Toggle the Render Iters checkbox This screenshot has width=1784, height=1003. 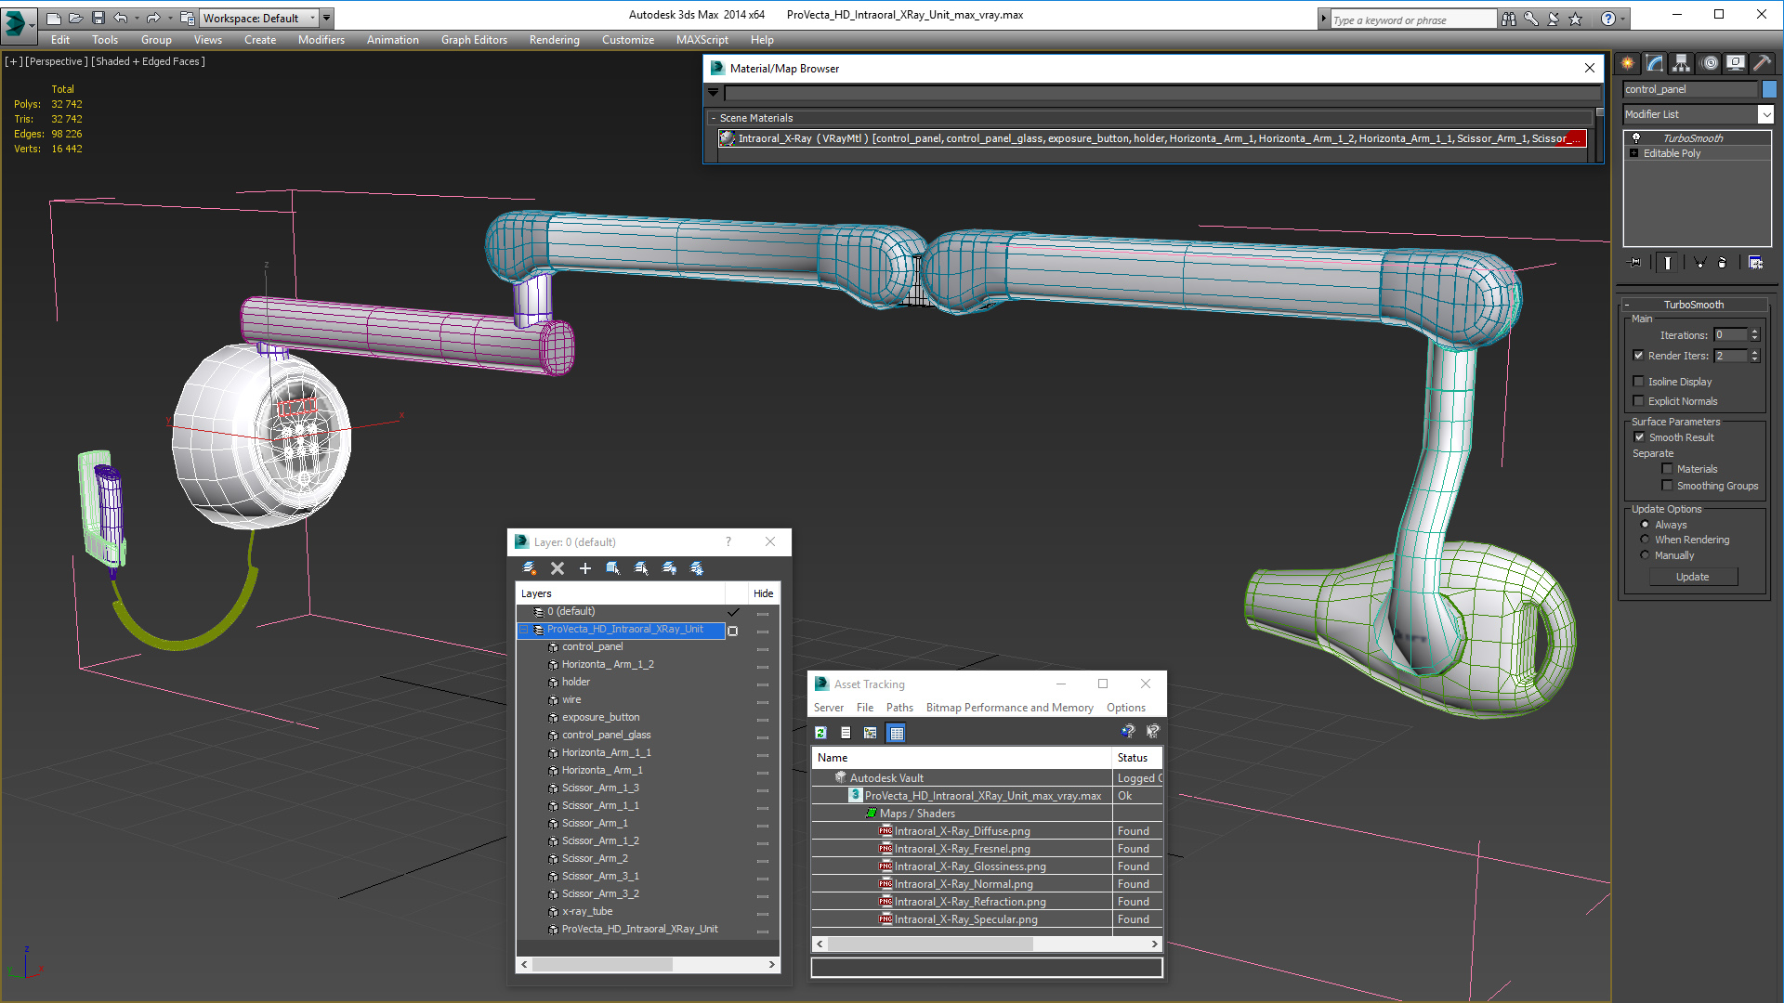[1639, 355]
